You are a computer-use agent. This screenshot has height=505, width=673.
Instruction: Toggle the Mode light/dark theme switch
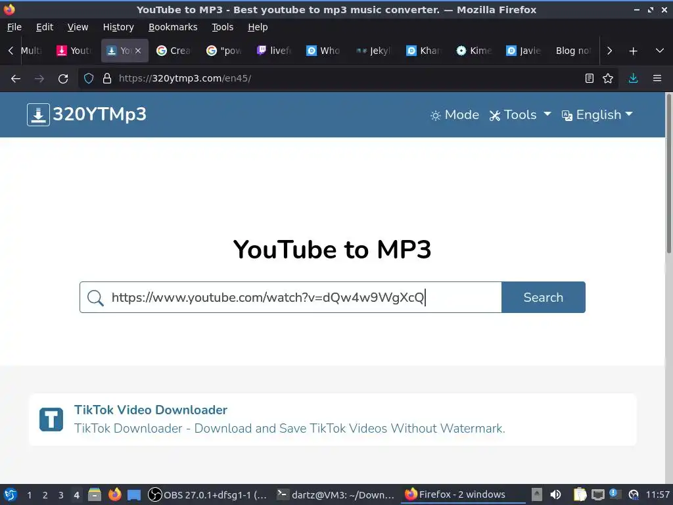(x=455, y=114)
